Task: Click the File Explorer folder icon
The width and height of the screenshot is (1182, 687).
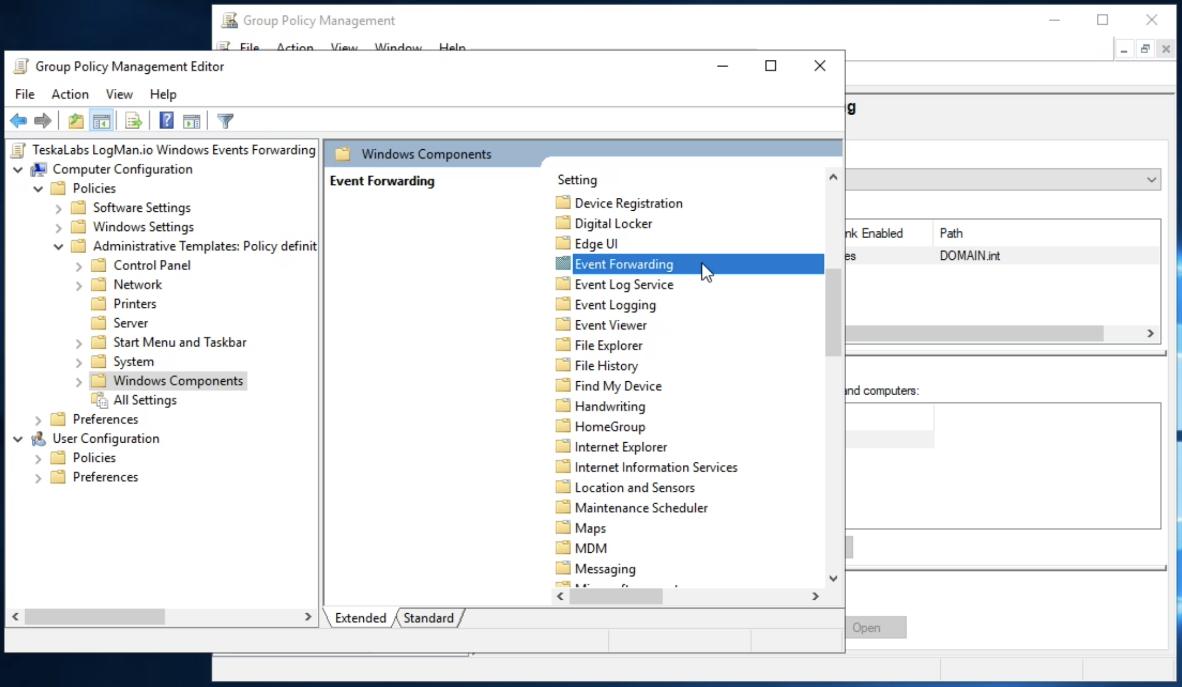Action: point(562,344)
